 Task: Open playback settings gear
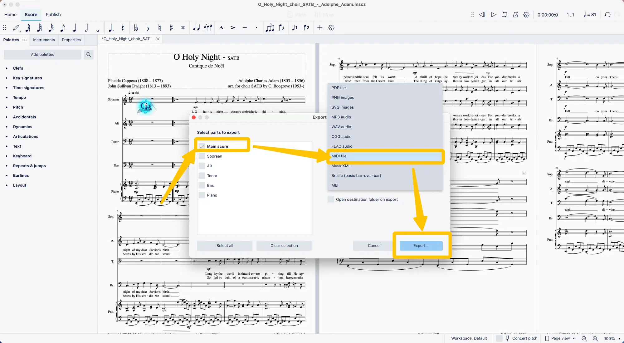526,15
